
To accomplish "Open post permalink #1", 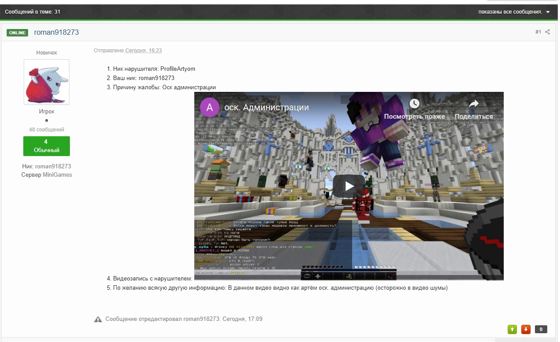I will click(538, 32).
